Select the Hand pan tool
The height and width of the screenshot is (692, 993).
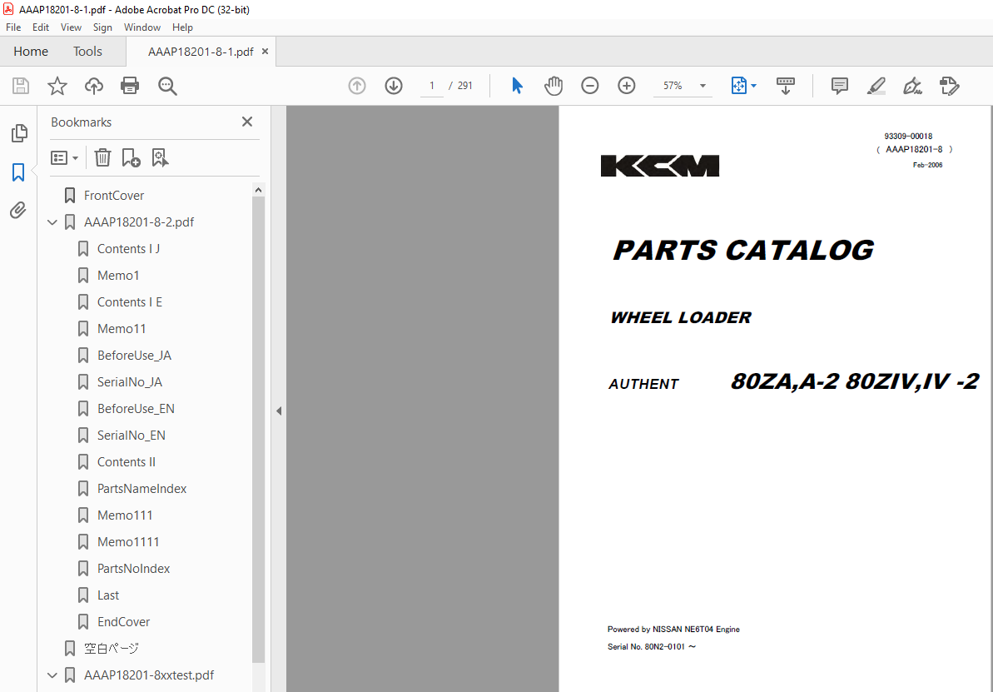click(x=554, y=86)
